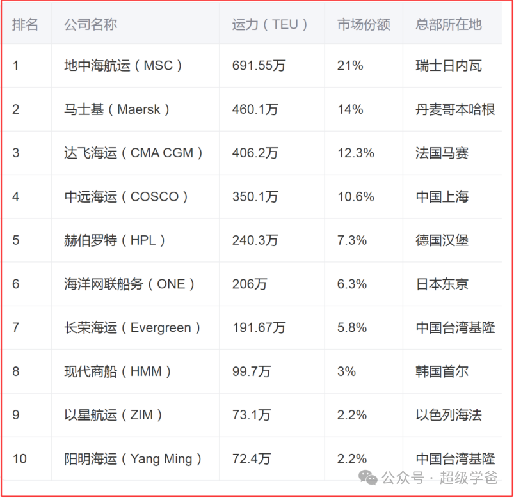Viewport: 514px width, 498px height.
Task: Click the 排名 column header
Action: pyautogui.click(x=26, y=24)
